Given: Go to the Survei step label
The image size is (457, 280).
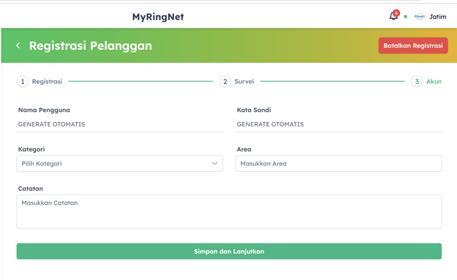Looking at the screenshot, I should coord(244,81).
